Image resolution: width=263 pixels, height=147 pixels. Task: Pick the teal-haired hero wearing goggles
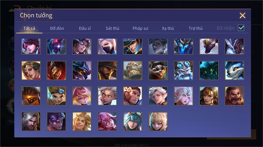click(x=133, y=121)
